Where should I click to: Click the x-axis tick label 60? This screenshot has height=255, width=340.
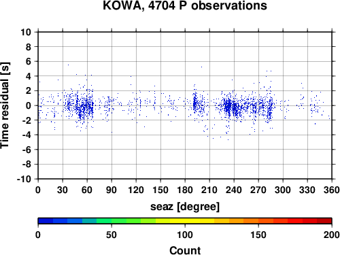pos(87,190)
